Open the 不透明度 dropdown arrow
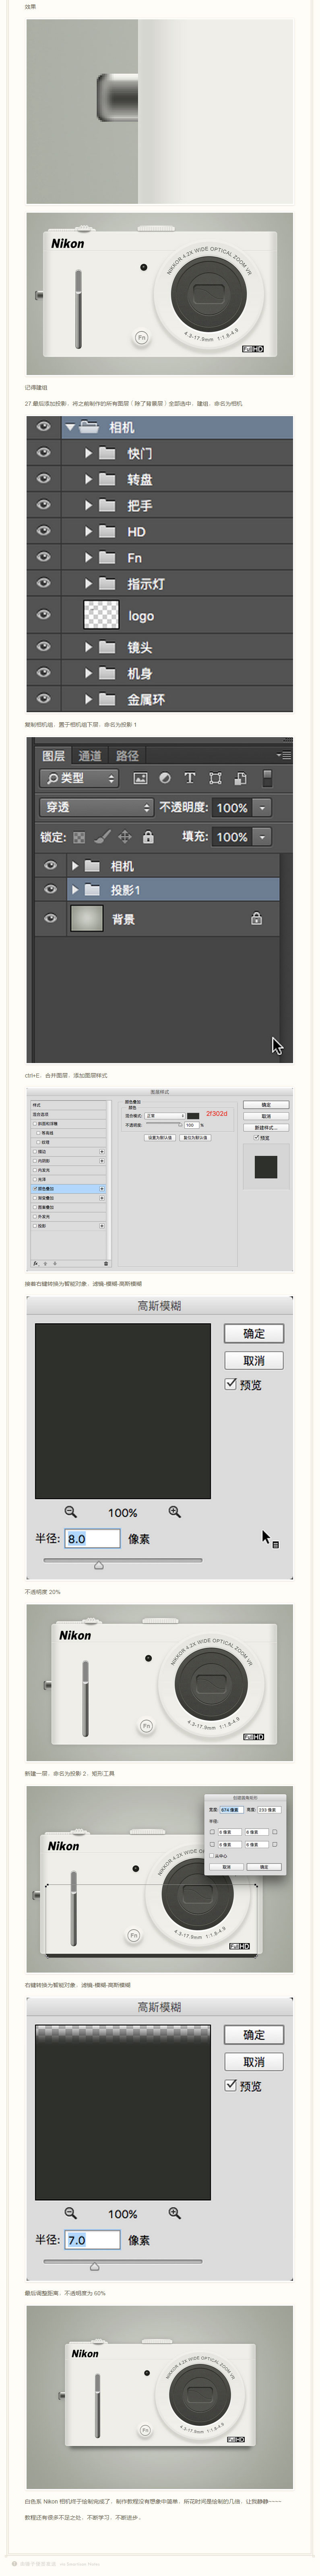 coord(262,807)
